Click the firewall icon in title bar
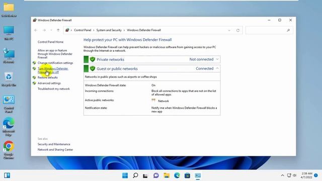This screenshot has width=322, height=181. click(35, 20)
